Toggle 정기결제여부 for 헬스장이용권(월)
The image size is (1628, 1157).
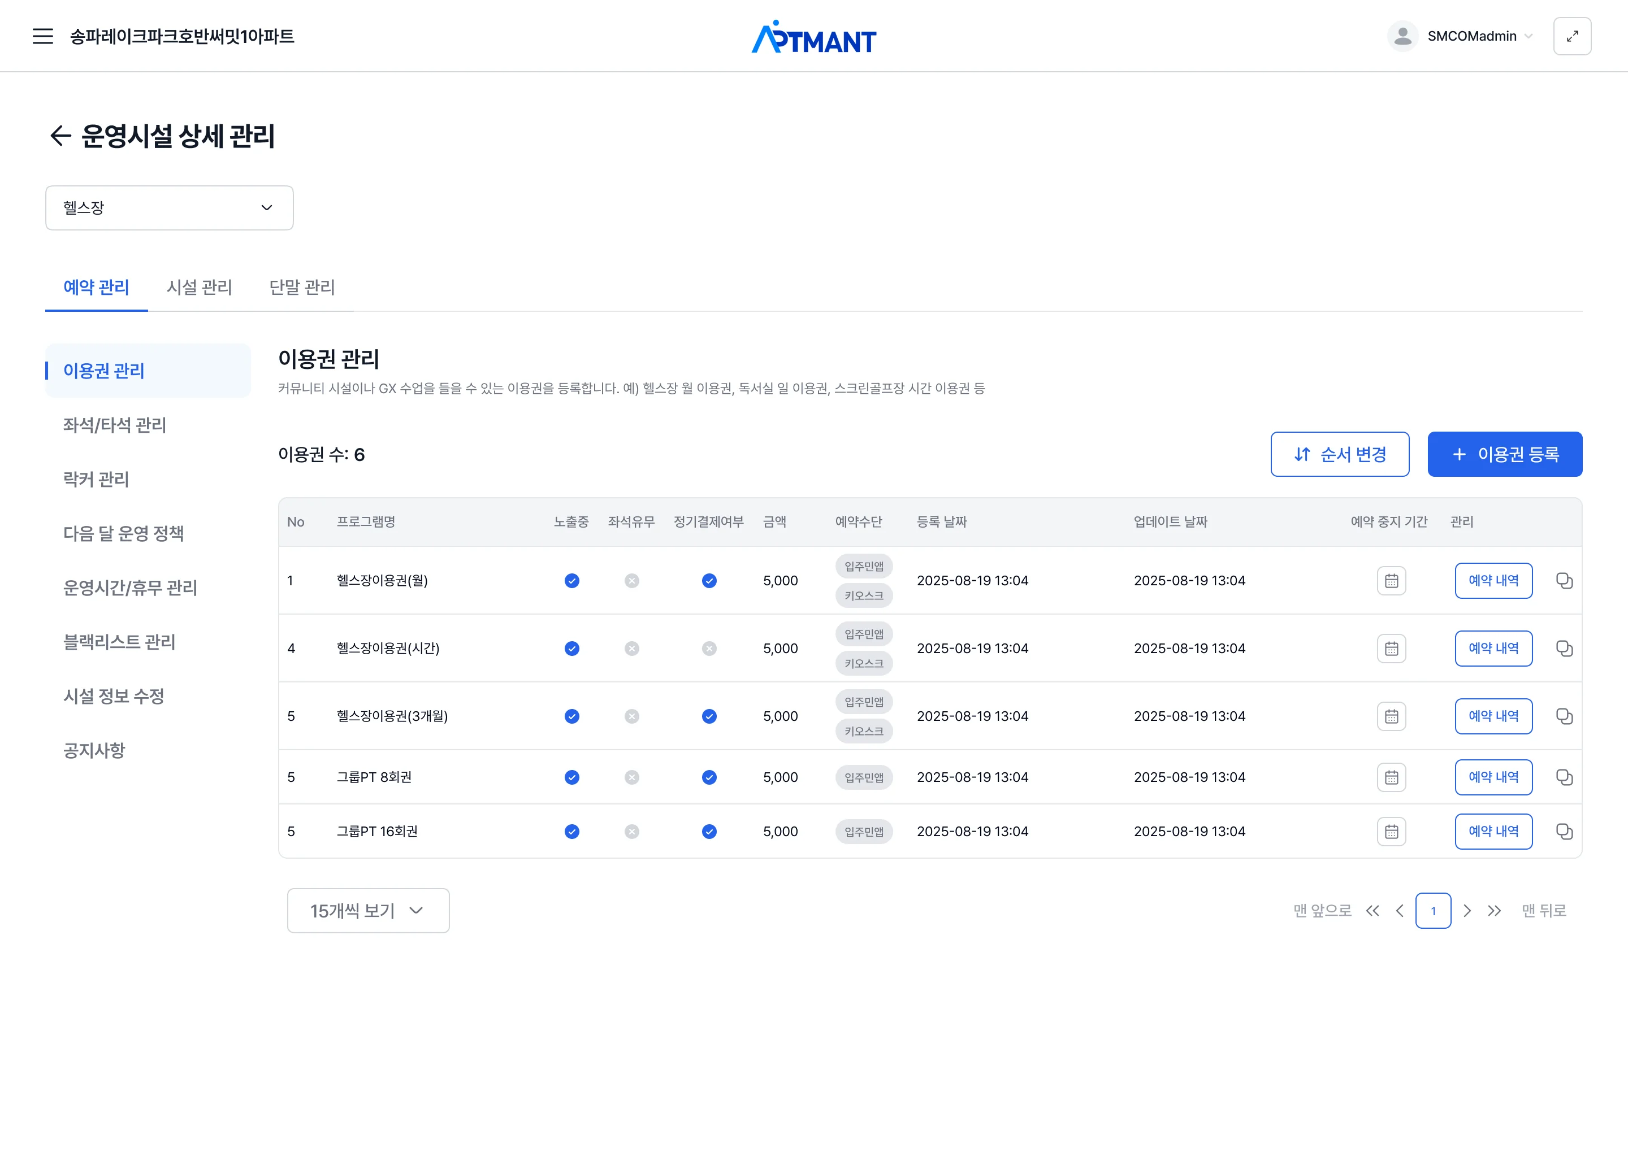[x=708, y=581]
